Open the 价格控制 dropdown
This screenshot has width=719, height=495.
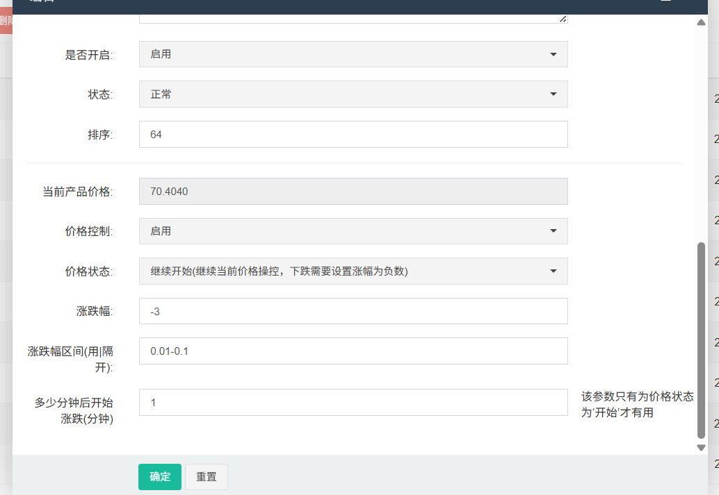click(x=353, y=231)
